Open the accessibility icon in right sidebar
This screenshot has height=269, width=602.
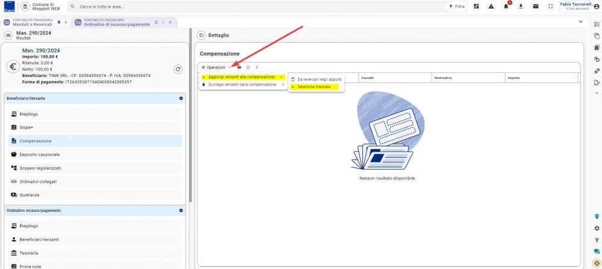click(597, 240)
